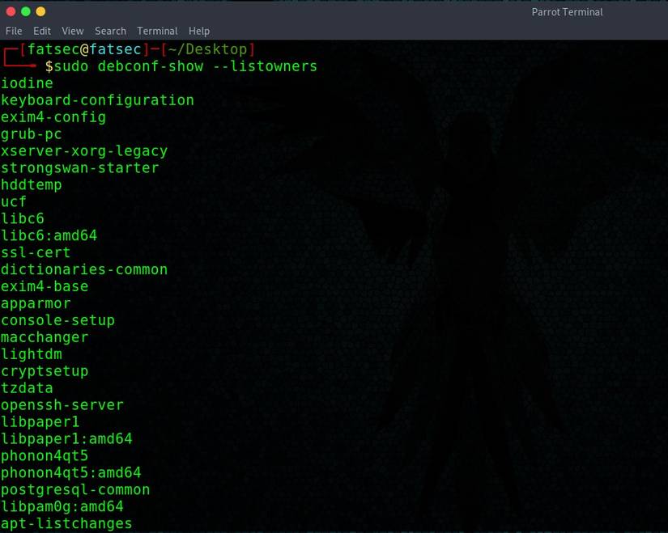Open the Help menu
This screenshot has height=533, width=668.
(x=198, y=31)
